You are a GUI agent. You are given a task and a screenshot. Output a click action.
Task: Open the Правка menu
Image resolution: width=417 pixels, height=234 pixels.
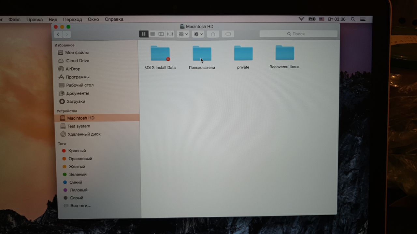point(35,19)
